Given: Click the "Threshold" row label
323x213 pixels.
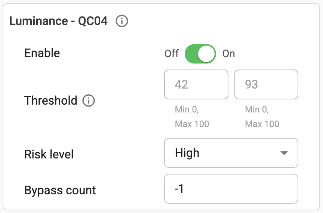Looking at the screenshot, I should [50, 101].
